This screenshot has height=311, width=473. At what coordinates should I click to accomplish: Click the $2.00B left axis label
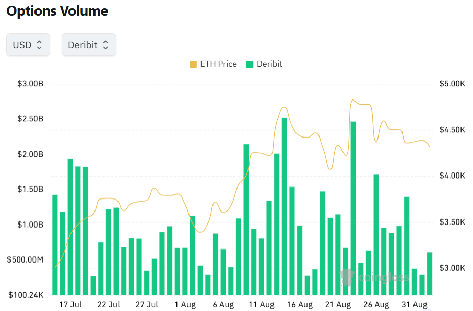pyautogui.click(x=30, y=154)
